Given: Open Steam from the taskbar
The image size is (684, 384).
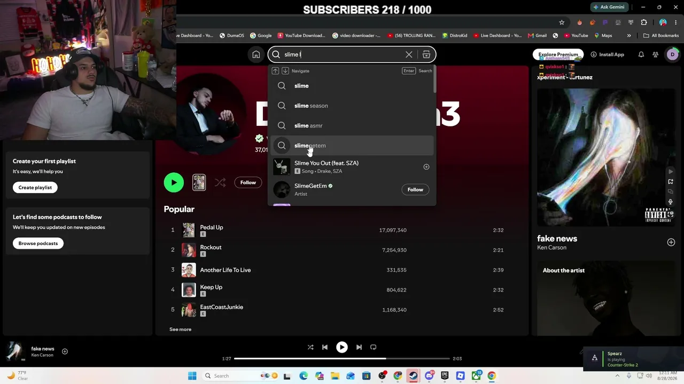Looking at the screenshot, I should tap(413, 376).
